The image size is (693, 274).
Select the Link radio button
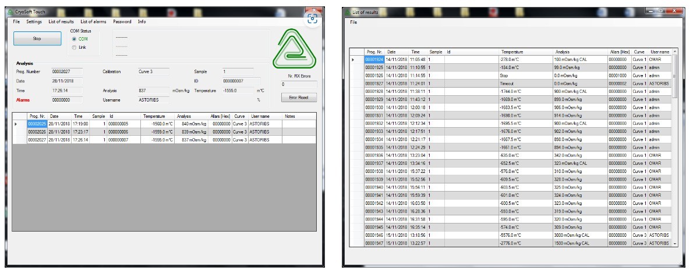coord(74,47)
